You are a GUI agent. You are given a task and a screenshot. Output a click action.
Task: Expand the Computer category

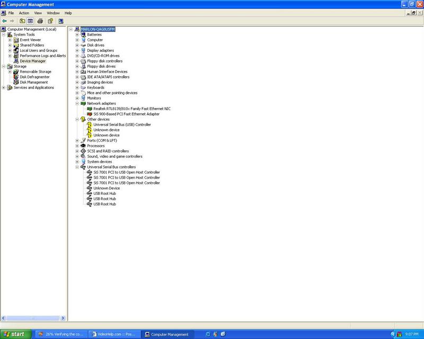coord(77,40)
